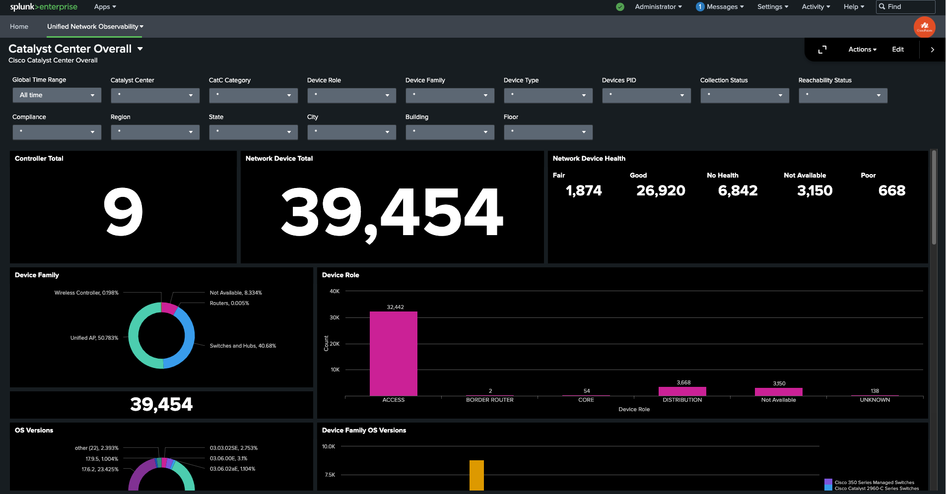Open the Collection Status filter dropdown

[745, 95]
